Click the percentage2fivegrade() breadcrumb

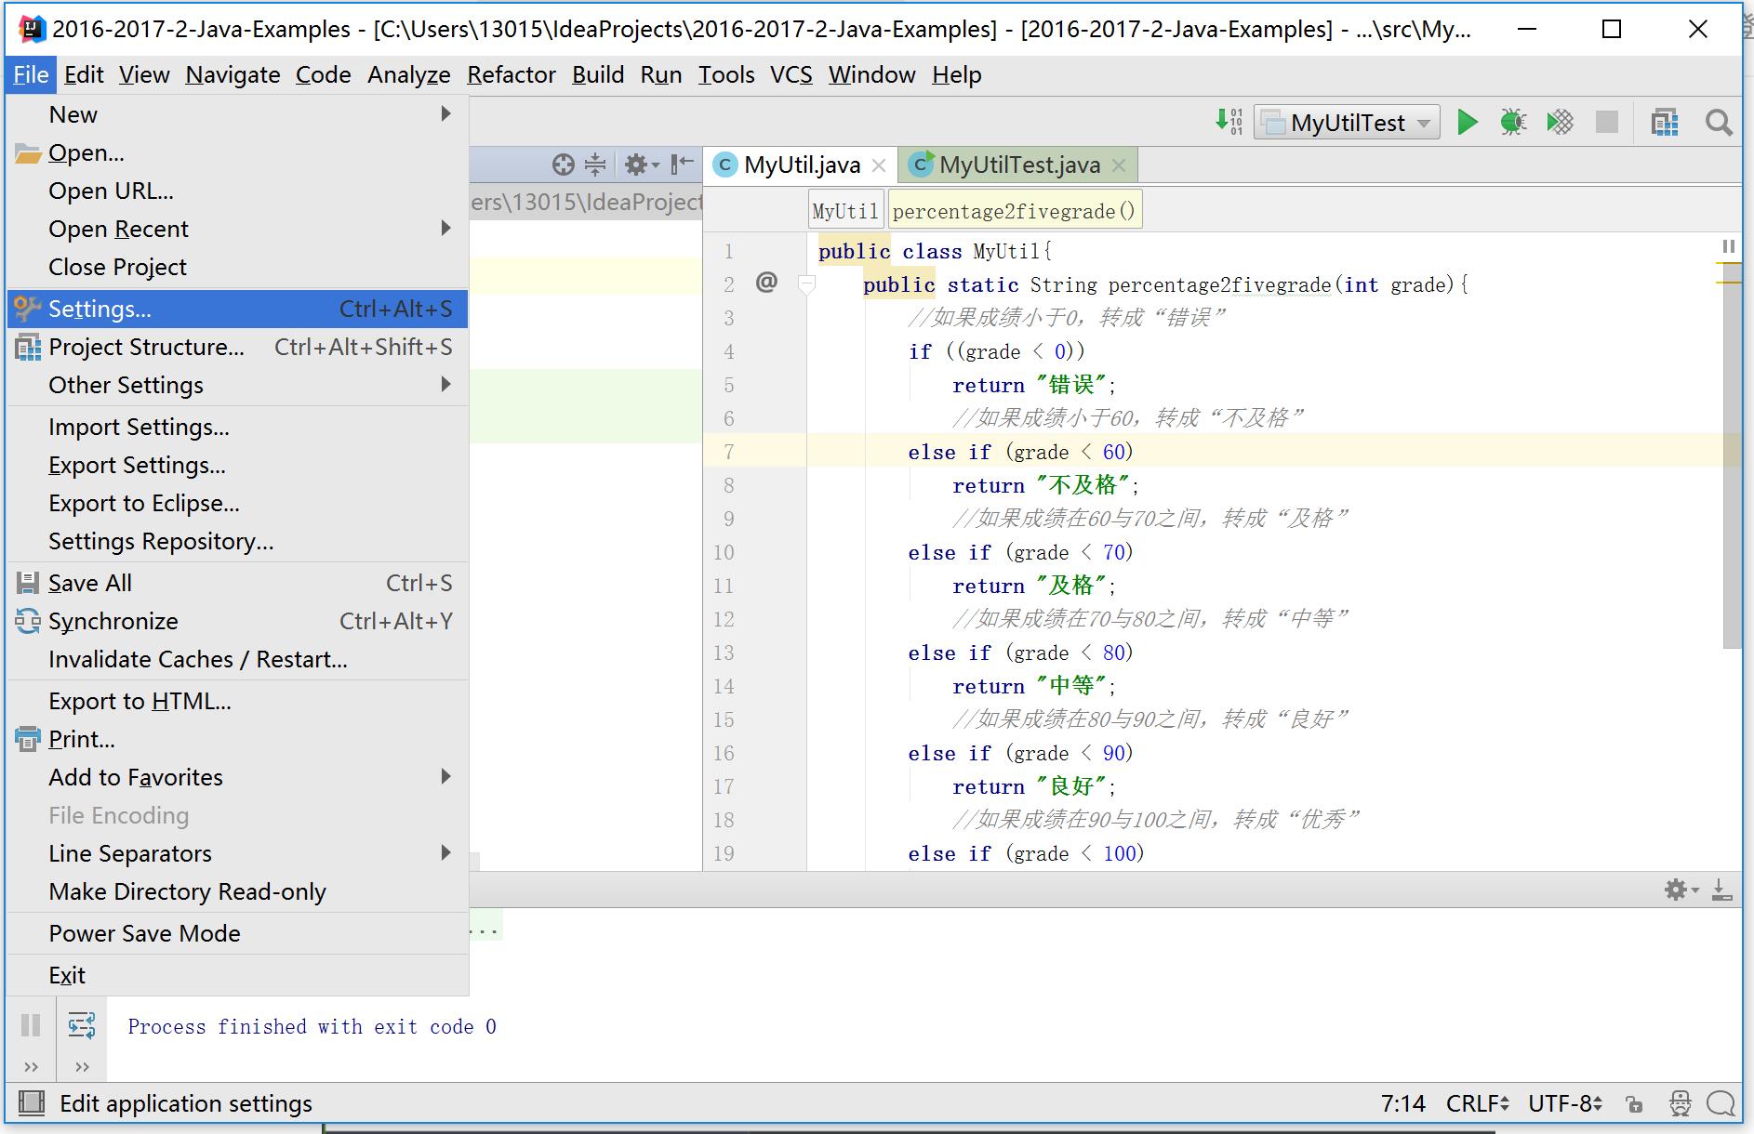(1014, 211)
